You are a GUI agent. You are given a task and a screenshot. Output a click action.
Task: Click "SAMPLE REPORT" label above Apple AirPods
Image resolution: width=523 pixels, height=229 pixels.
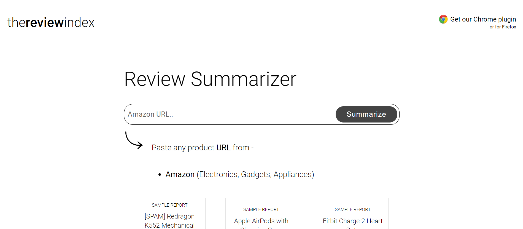click(x=261, y=209)
